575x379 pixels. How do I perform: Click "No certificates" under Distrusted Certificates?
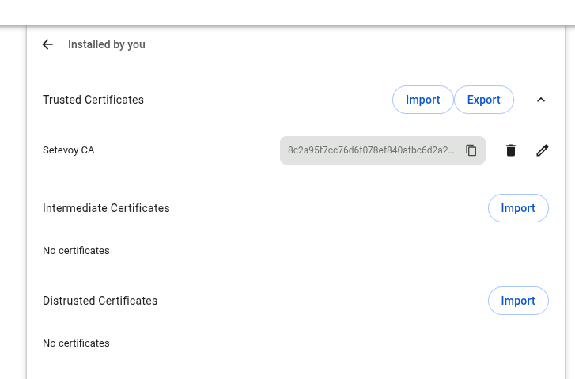76,343
